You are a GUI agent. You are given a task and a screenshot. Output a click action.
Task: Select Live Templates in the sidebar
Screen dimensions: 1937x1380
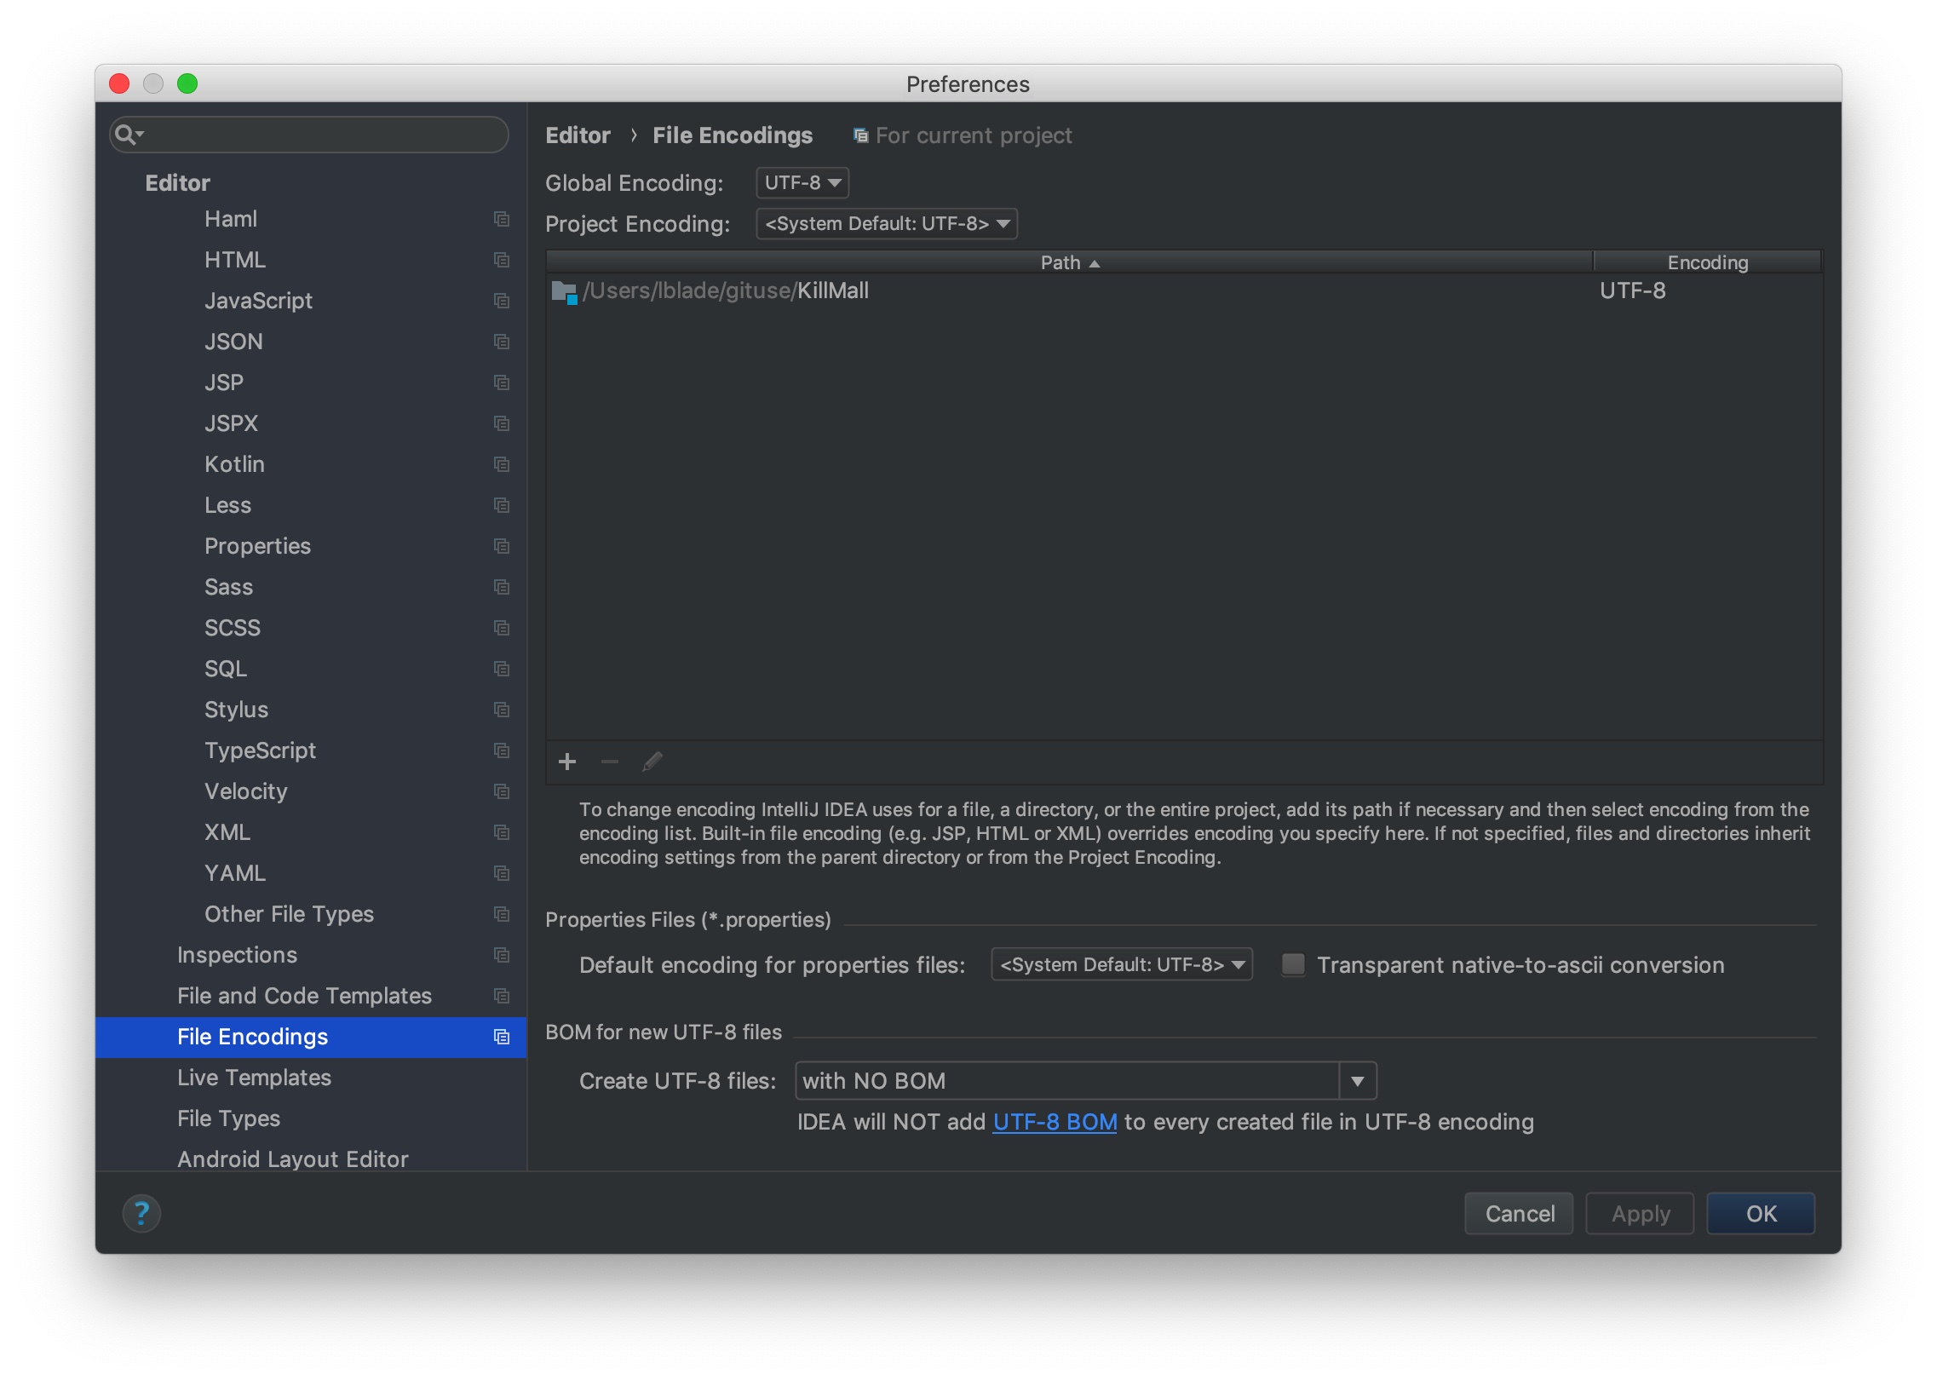(x=254, y=1078)
